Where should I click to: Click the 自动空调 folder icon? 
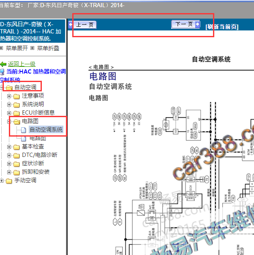coord(9,88)
